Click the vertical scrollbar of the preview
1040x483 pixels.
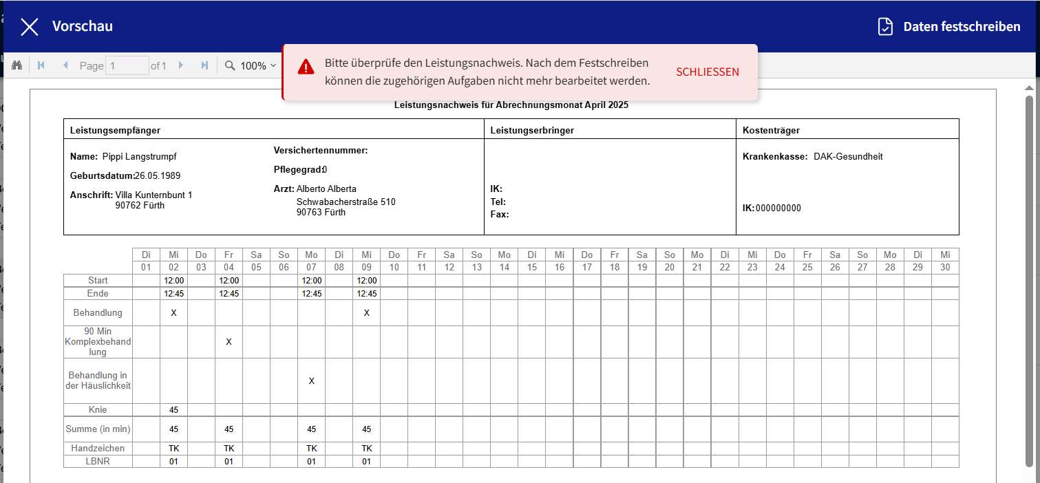[x=1030, y=275]
